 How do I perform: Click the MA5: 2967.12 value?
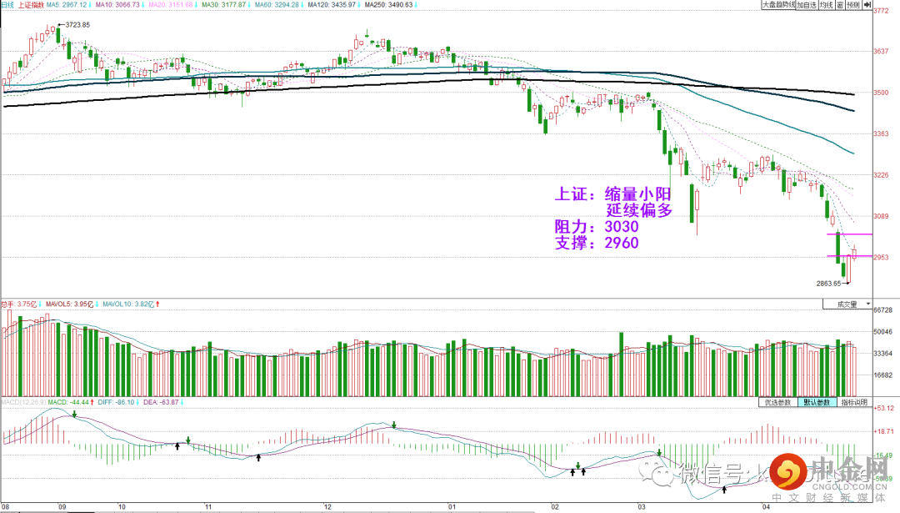pyautogui.click(x=67, y=5)
